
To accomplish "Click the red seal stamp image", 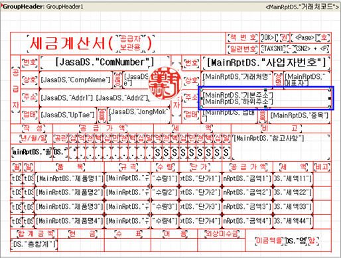I will (165, 84).
